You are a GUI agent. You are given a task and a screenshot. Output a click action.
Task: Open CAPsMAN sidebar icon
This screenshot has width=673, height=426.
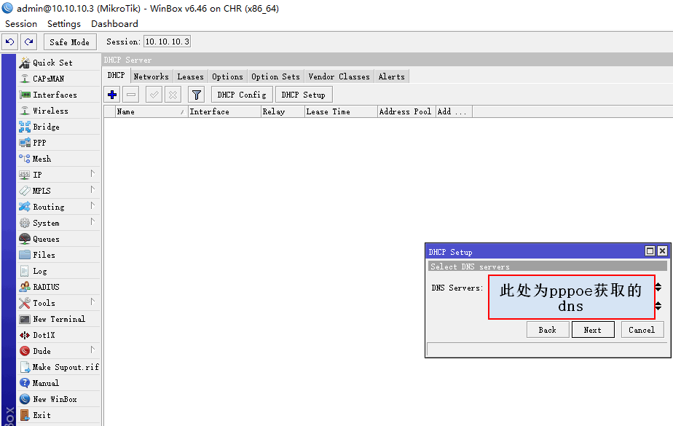[x=25, y=79]
